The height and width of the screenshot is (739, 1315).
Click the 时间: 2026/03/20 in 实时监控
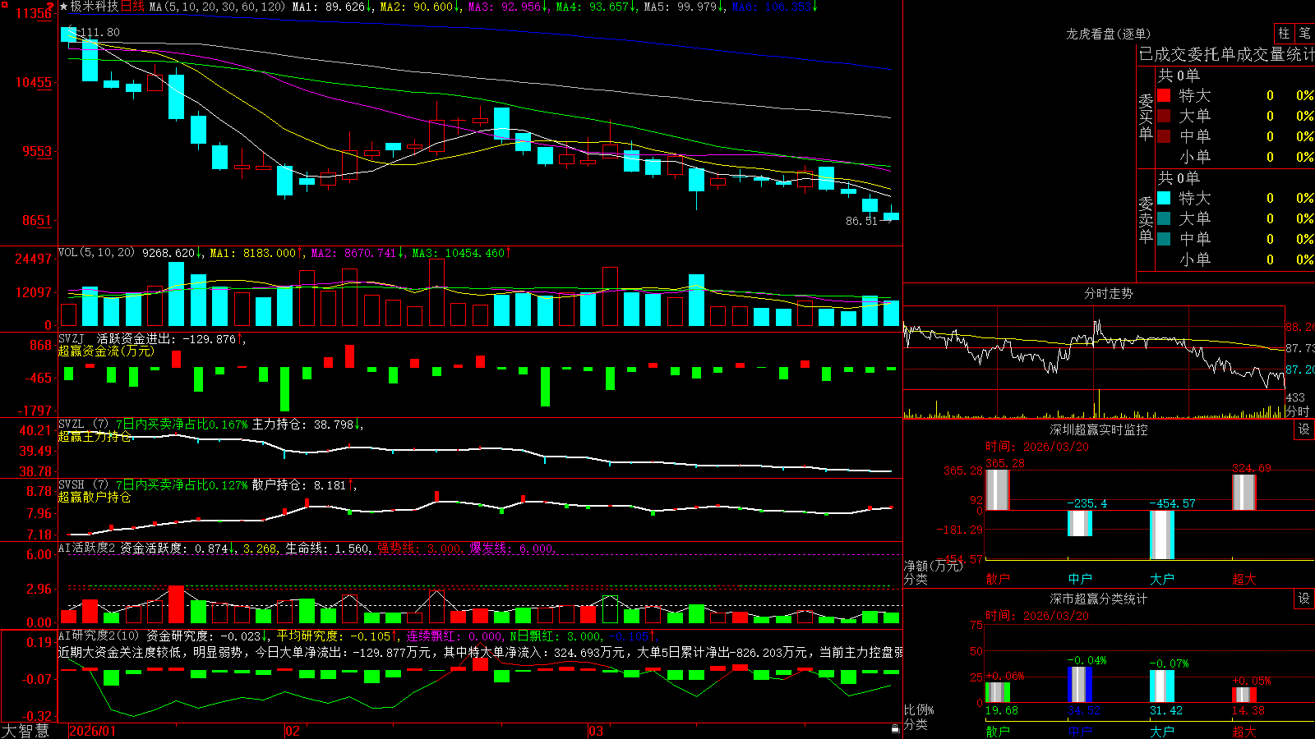tap(1037, 447)
